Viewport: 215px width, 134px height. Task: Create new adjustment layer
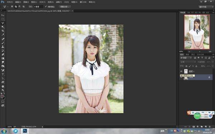coord(197,127)
